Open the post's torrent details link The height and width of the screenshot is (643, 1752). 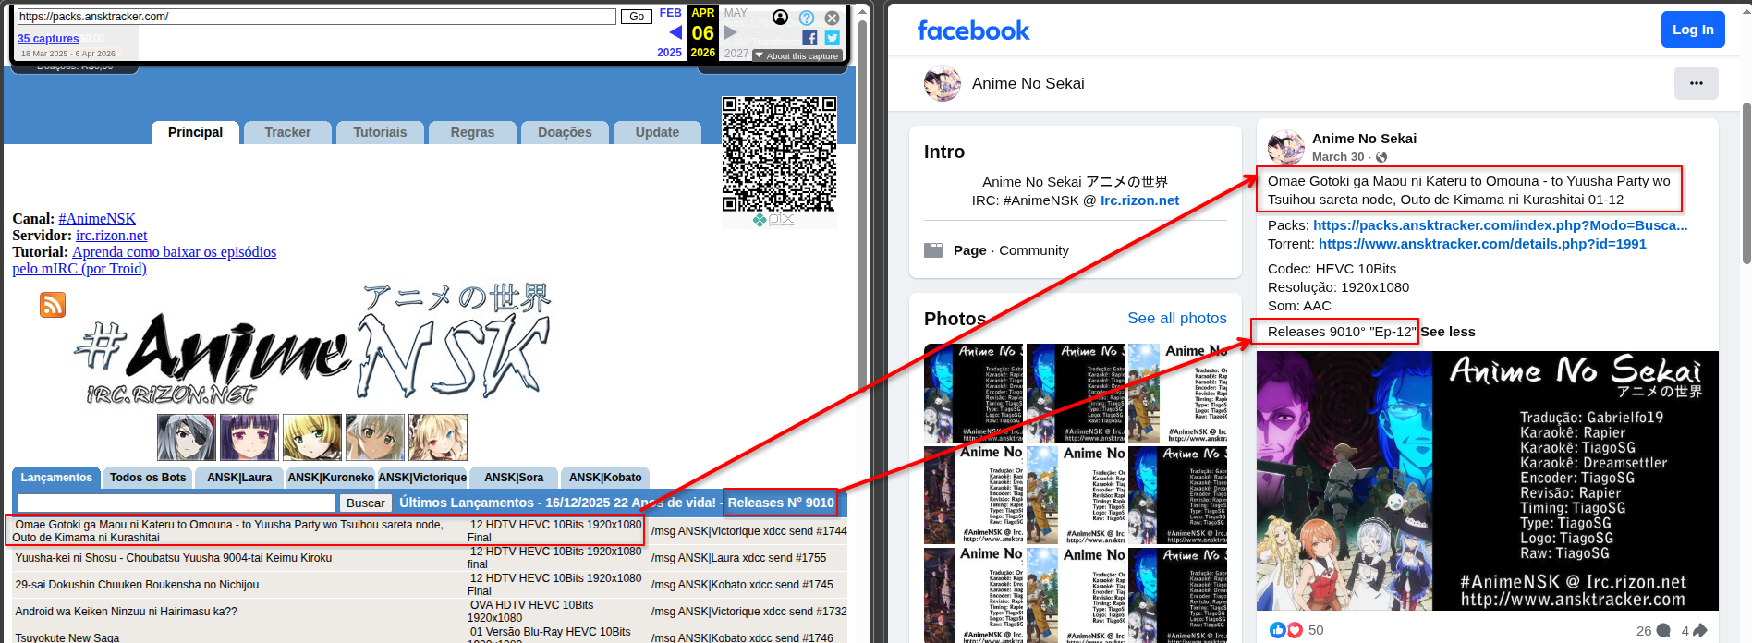1482,244
